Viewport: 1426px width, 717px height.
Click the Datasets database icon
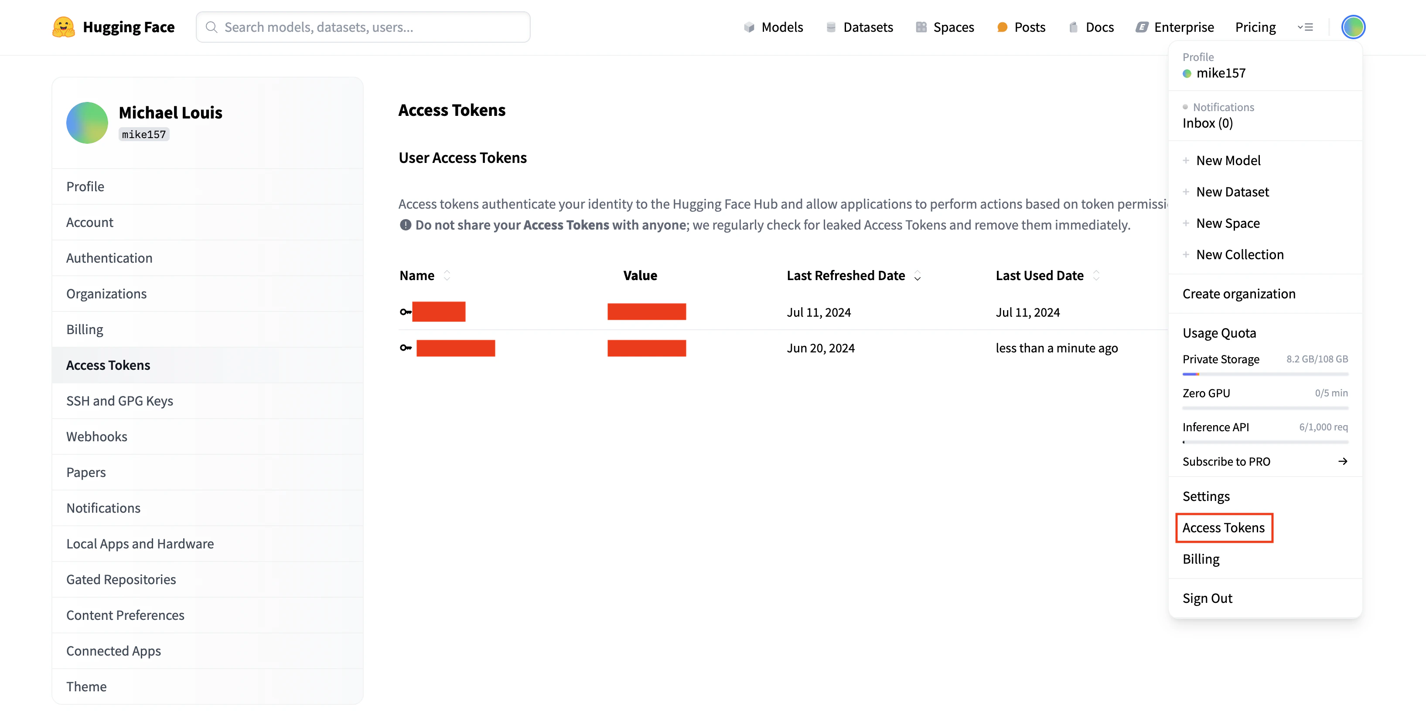[x=831, y=27]
